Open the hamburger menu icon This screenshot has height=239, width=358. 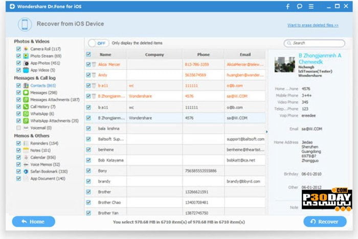coord(311,7)
